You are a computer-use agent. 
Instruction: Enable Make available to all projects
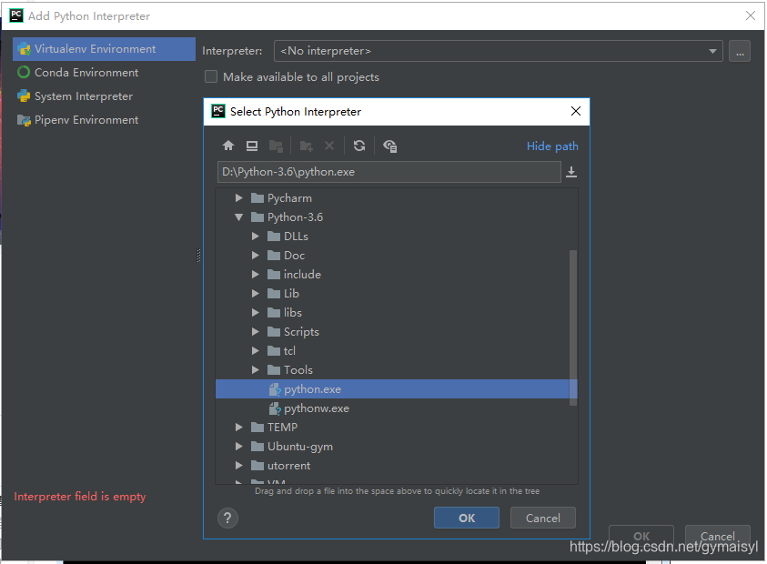[211, 76]
